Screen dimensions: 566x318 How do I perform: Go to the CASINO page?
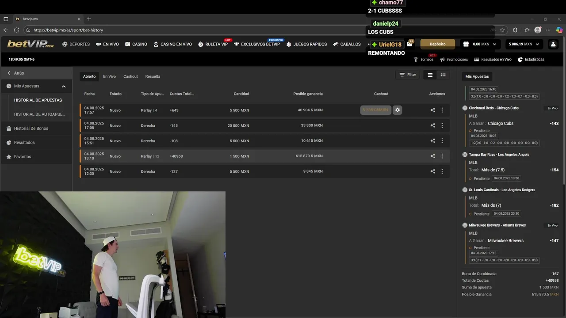click(136, 44)
